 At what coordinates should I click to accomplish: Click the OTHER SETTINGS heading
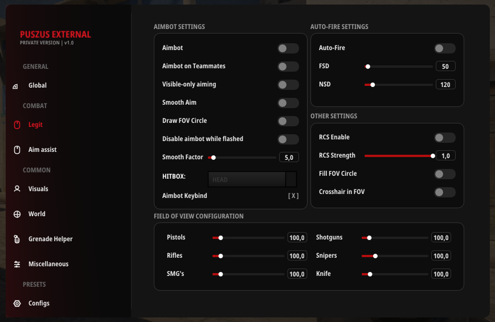coord(334,116)
